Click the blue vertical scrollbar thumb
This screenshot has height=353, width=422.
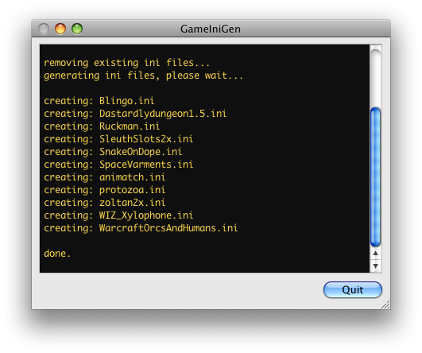pos(375,177)
